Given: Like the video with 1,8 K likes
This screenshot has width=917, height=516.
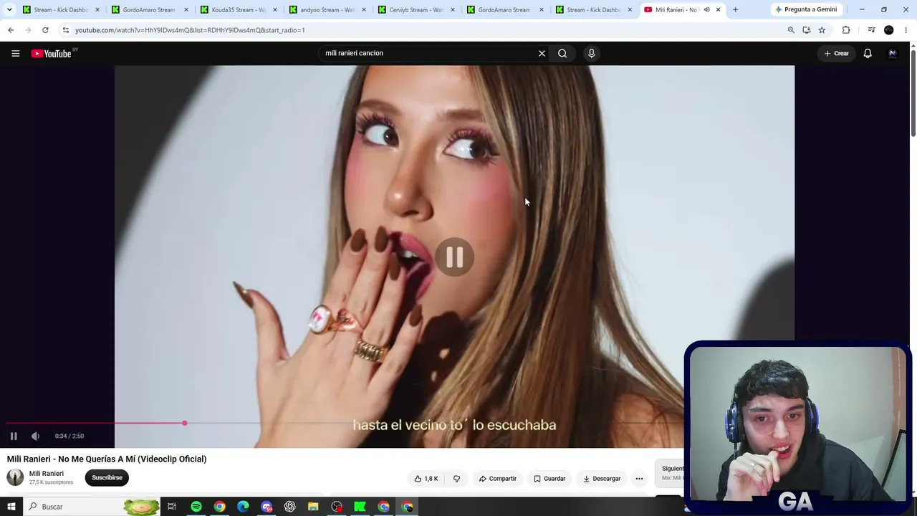Looking at the screenshot, I should pyautogui.click(x=426, y=479).
